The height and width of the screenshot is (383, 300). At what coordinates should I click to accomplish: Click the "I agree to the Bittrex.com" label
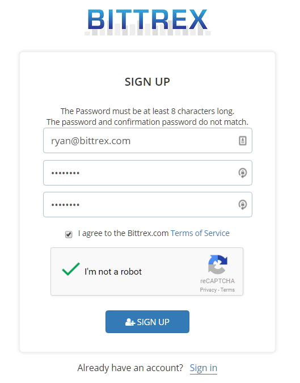click(x=123, y=233)
